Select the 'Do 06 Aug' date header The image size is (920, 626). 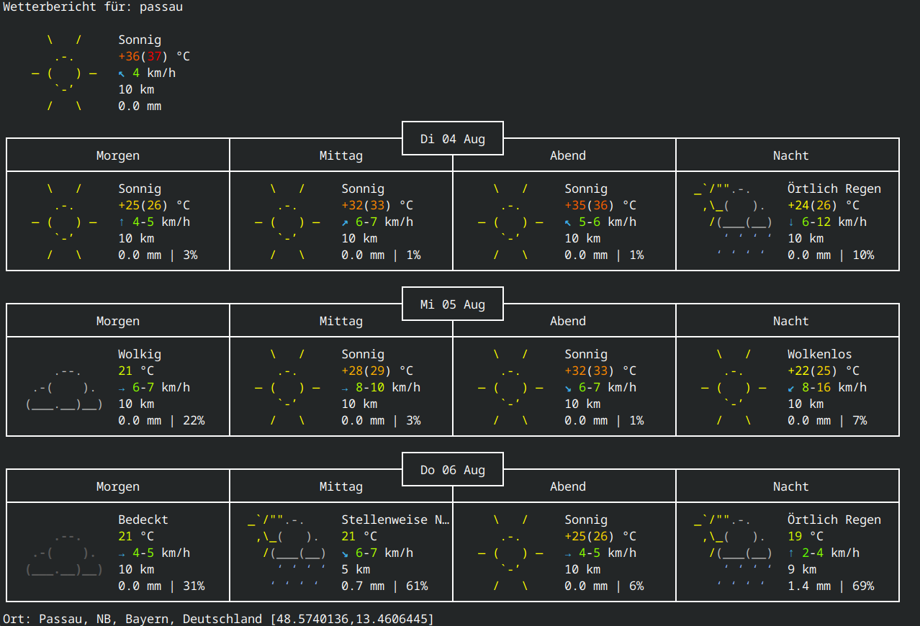coord(453,470)
